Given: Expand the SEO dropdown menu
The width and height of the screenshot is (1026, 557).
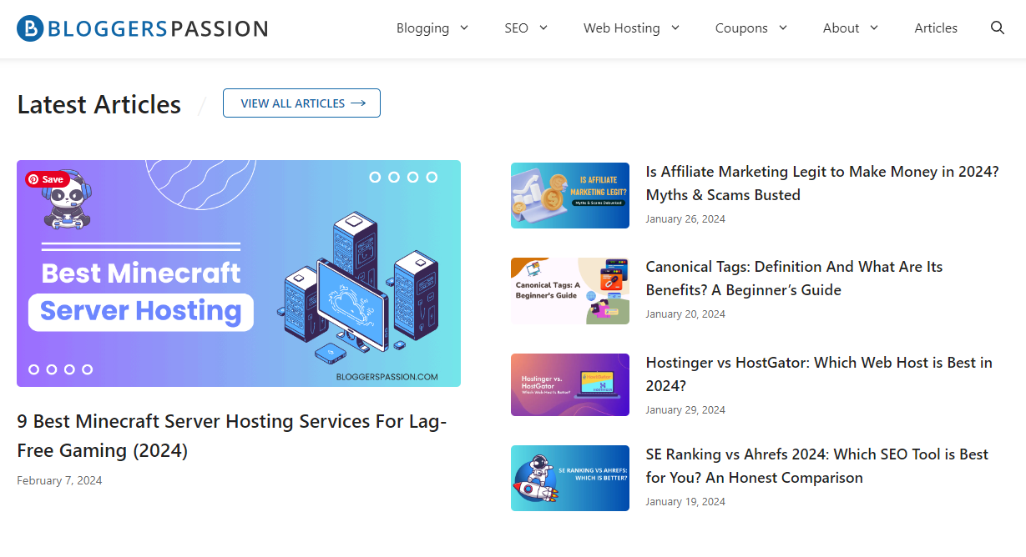Looking at the screenshot, I should (525, 28).
